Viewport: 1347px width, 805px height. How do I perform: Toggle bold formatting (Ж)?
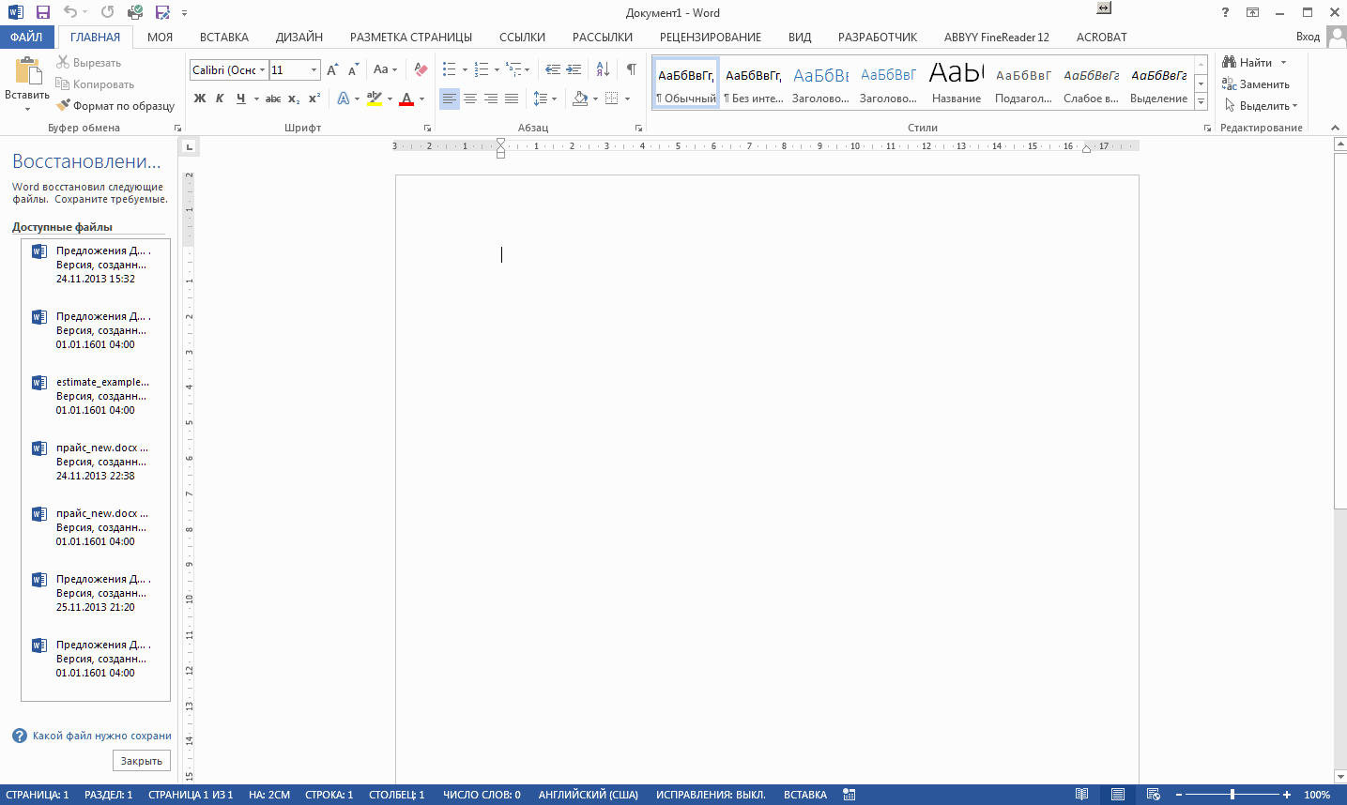point(200,99)
